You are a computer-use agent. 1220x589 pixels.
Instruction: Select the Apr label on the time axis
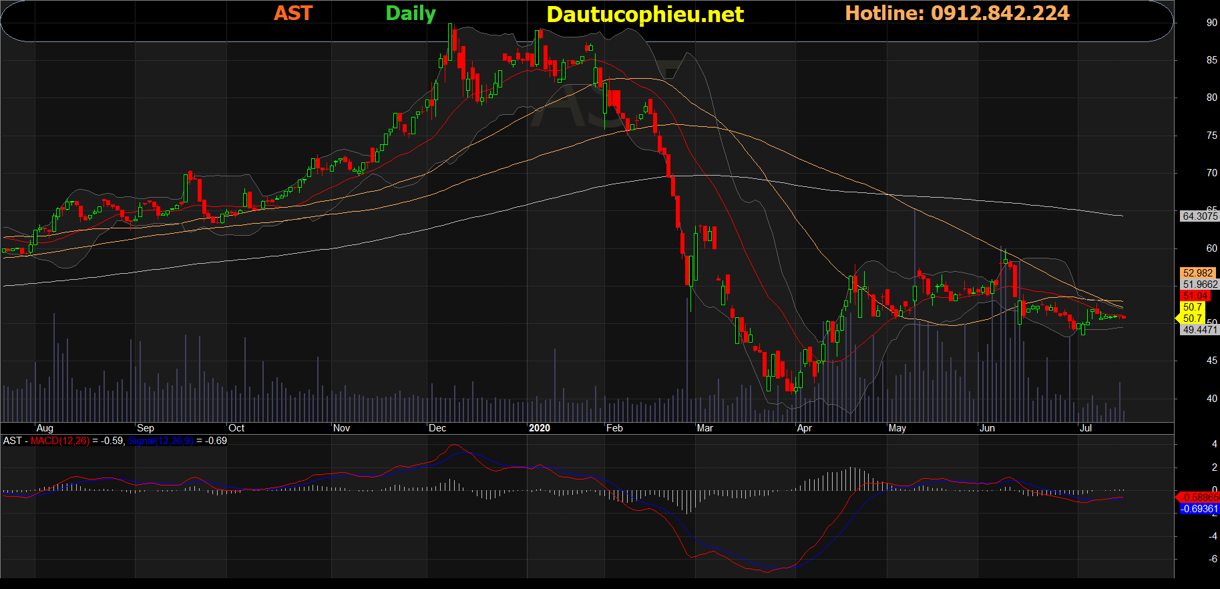tap(805, 428)
